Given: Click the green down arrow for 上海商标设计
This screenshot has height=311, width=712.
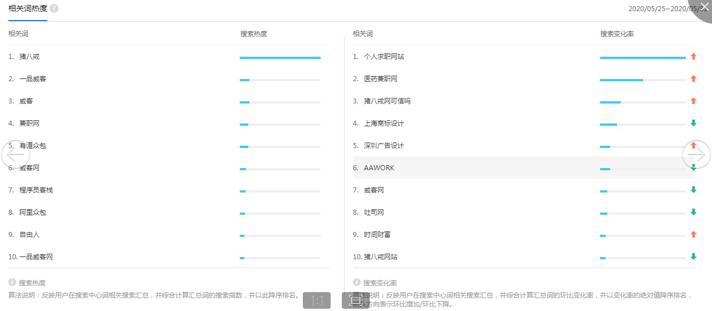Looking at the screenshot, I should (x=693, y=124).
